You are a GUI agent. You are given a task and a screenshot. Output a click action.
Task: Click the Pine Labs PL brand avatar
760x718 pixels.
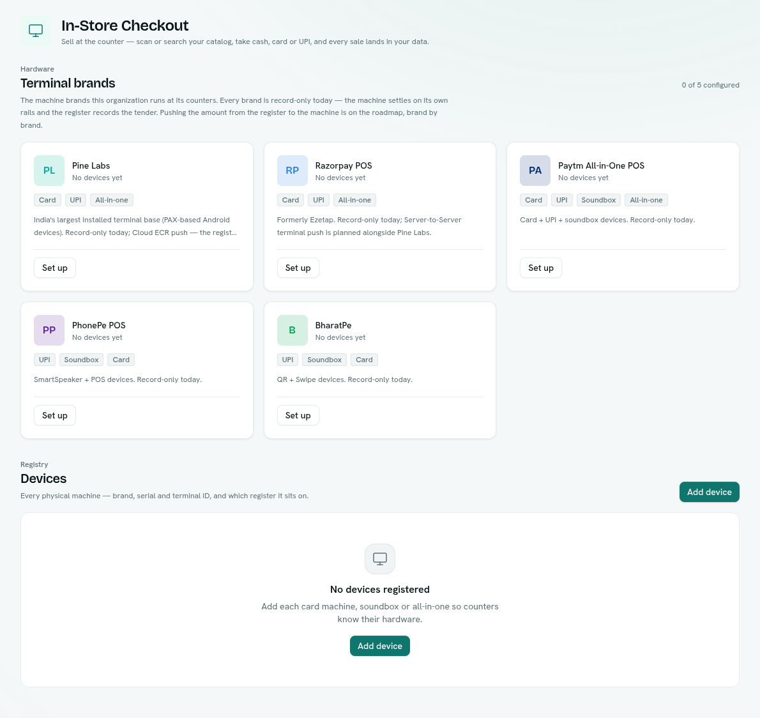click(x=49, y=171)
